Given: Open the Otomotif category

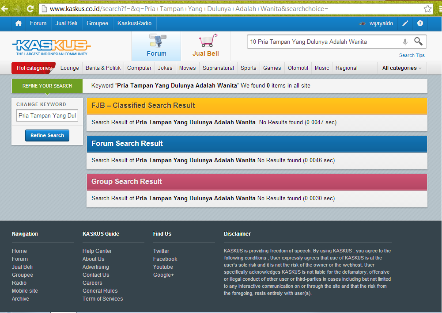Looking at the screenshot, I should point(298,68).
